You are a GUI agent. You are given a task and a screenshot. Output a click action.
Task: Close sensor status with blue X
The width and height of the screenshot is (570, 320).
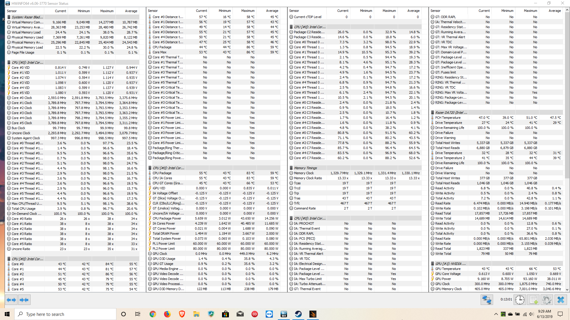click(x=561, y=300)
